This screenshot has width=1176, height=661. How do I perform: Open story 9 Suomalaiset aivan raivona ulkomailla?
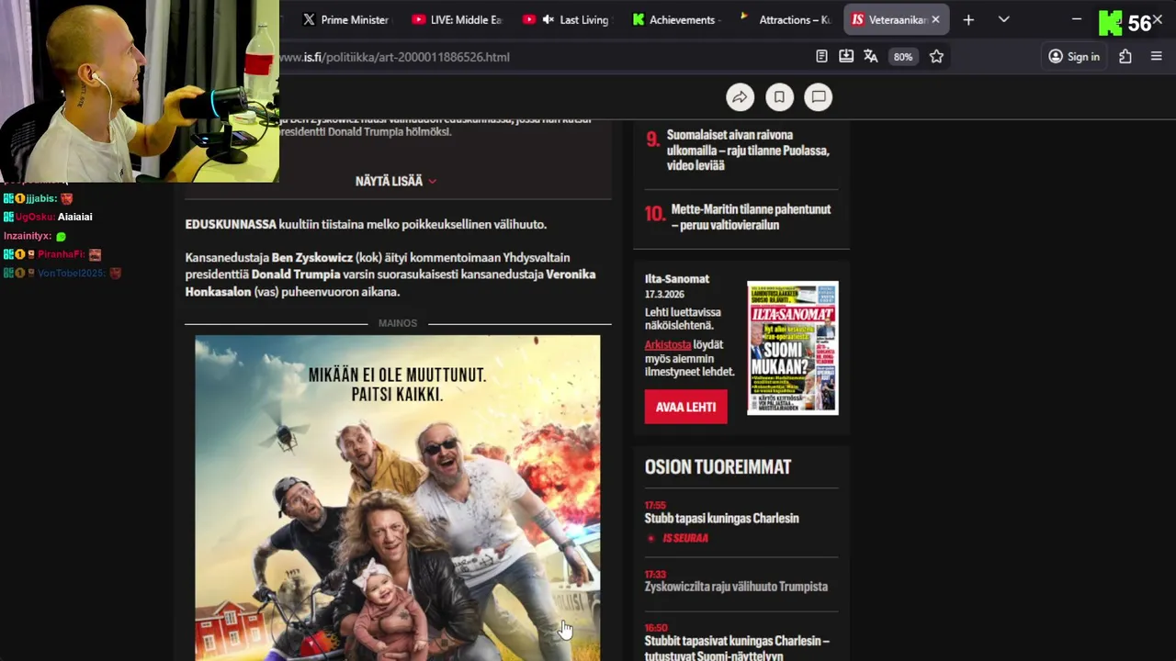coord(748,151)
